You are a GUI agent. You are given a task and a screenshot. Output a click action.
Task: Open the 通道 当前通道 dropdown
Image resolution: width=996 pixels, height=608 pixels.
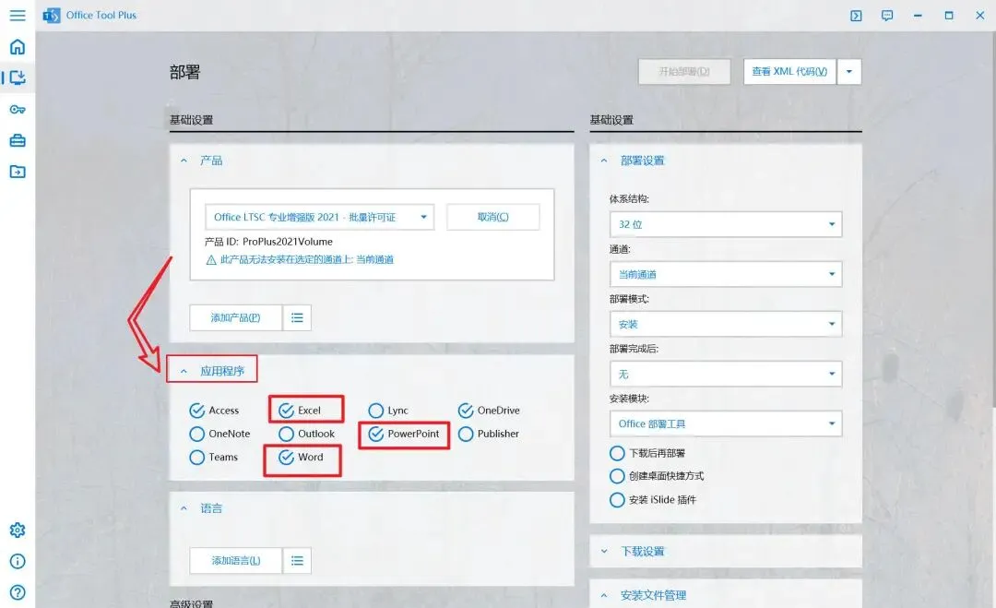726,274
